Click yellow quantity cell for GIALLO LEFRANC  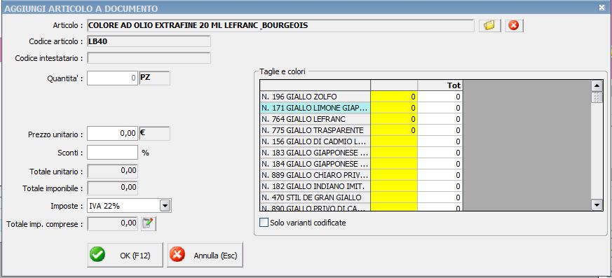(x=394, y=119)
